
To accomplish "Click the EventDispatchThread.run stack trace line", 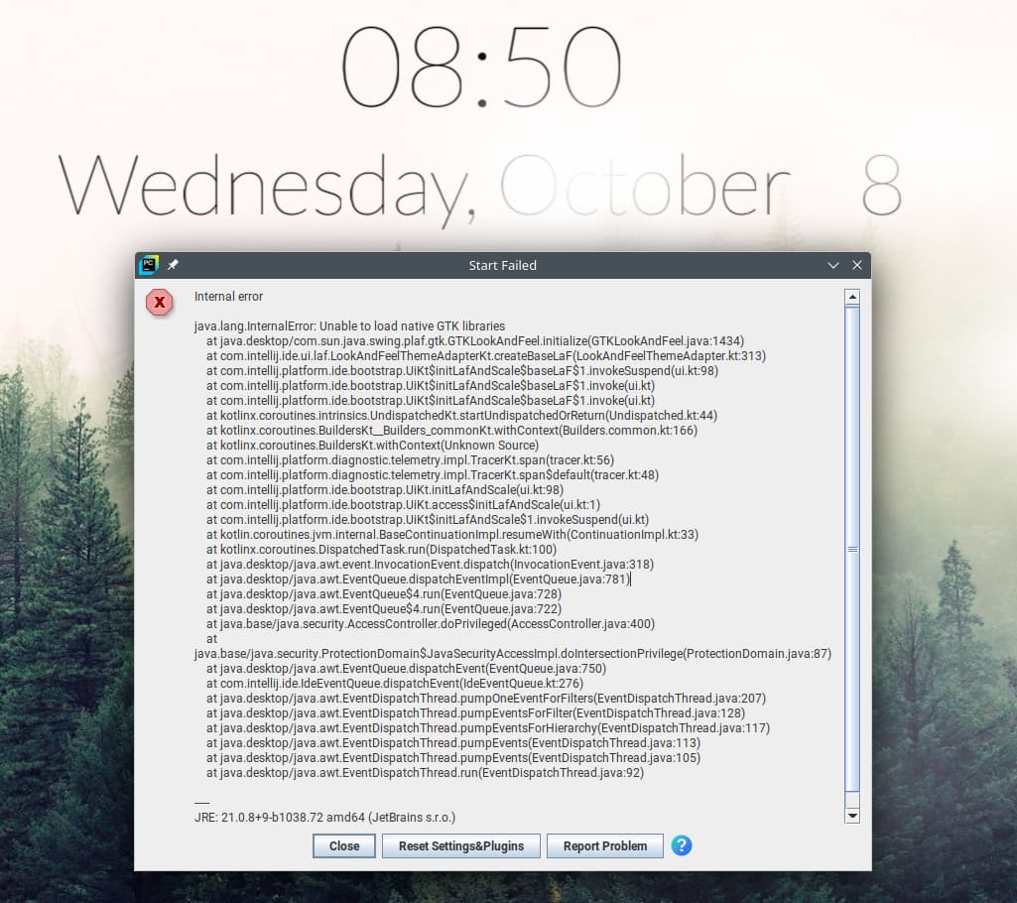I will [x=425, y=772].
